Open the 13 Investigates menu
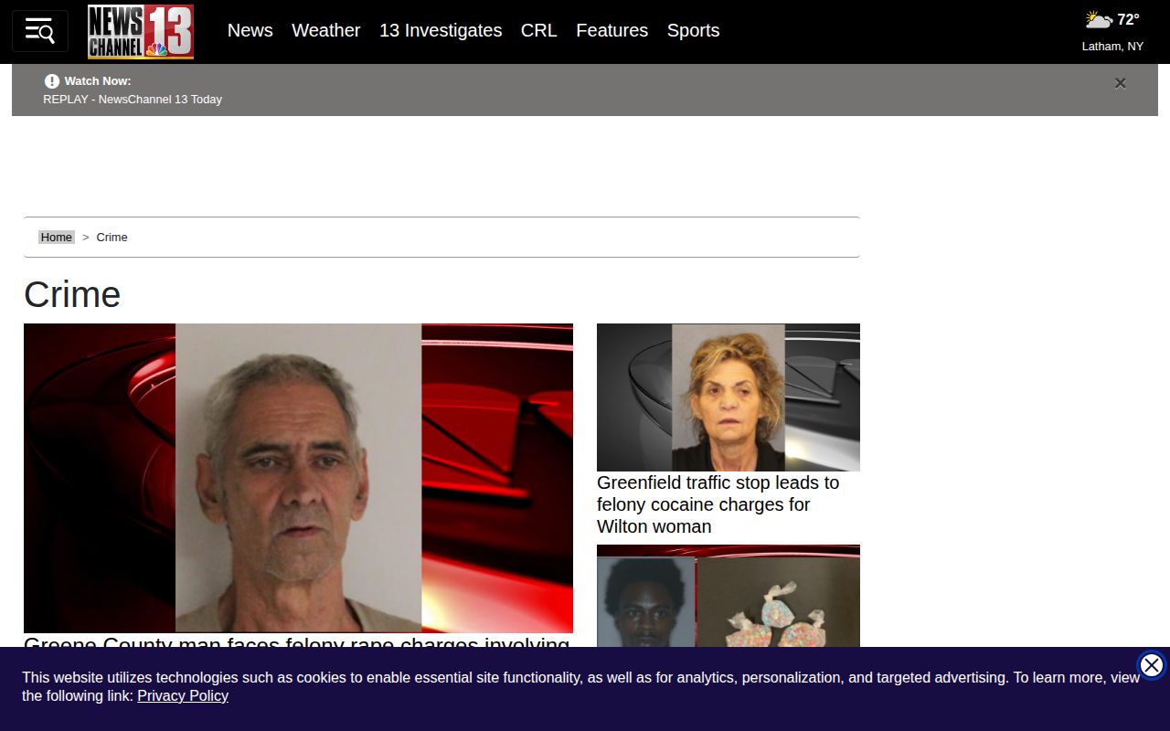The image size is (1170, 731). [441, 30]
